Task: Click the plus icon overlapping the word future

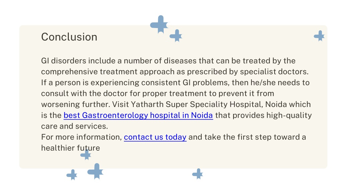Action: 87,155
